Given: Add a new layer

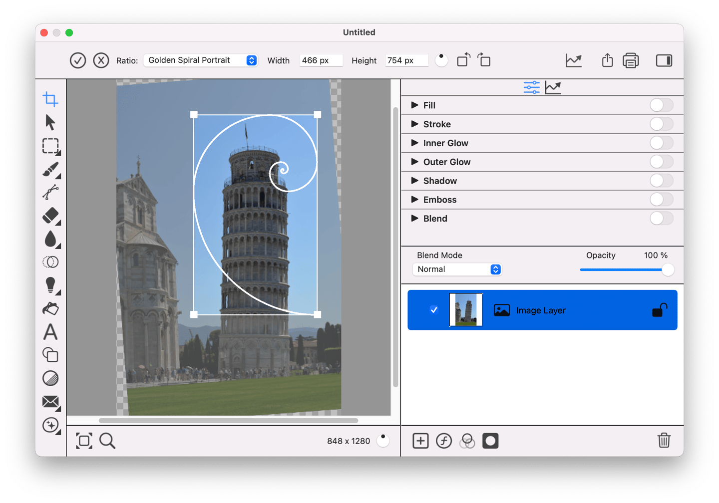Looking at the screenshot, I should click(420, 441).
